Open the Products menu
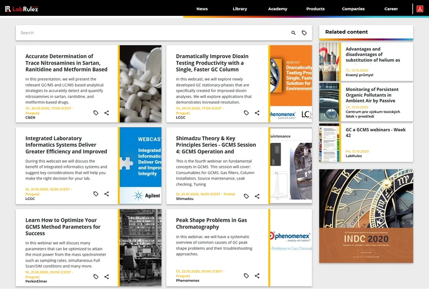The image size is (429, 289). coord(315,9)
